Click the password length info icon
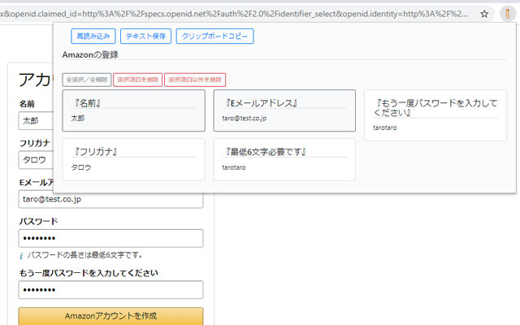Screen dimensions: 520x325 21,255
